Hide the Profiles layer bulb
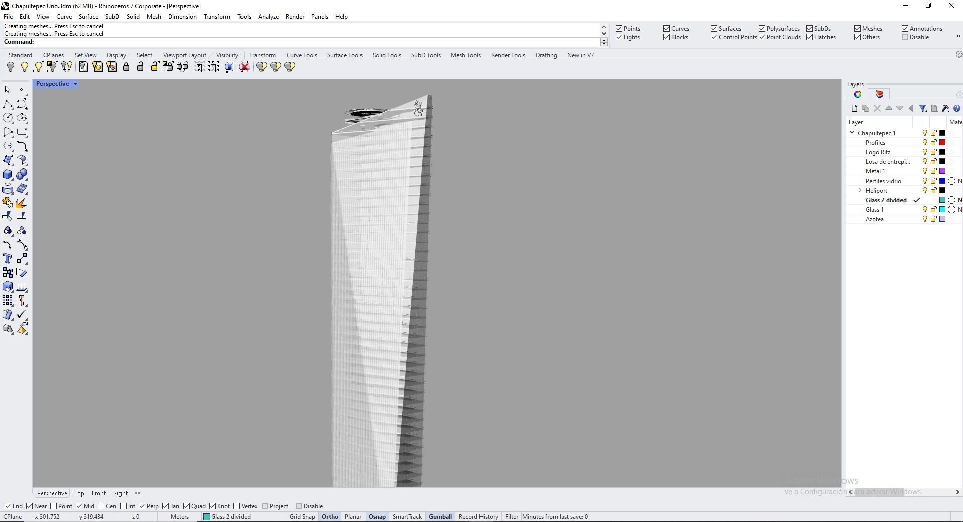The image size is (963, 522). point(925,143)
